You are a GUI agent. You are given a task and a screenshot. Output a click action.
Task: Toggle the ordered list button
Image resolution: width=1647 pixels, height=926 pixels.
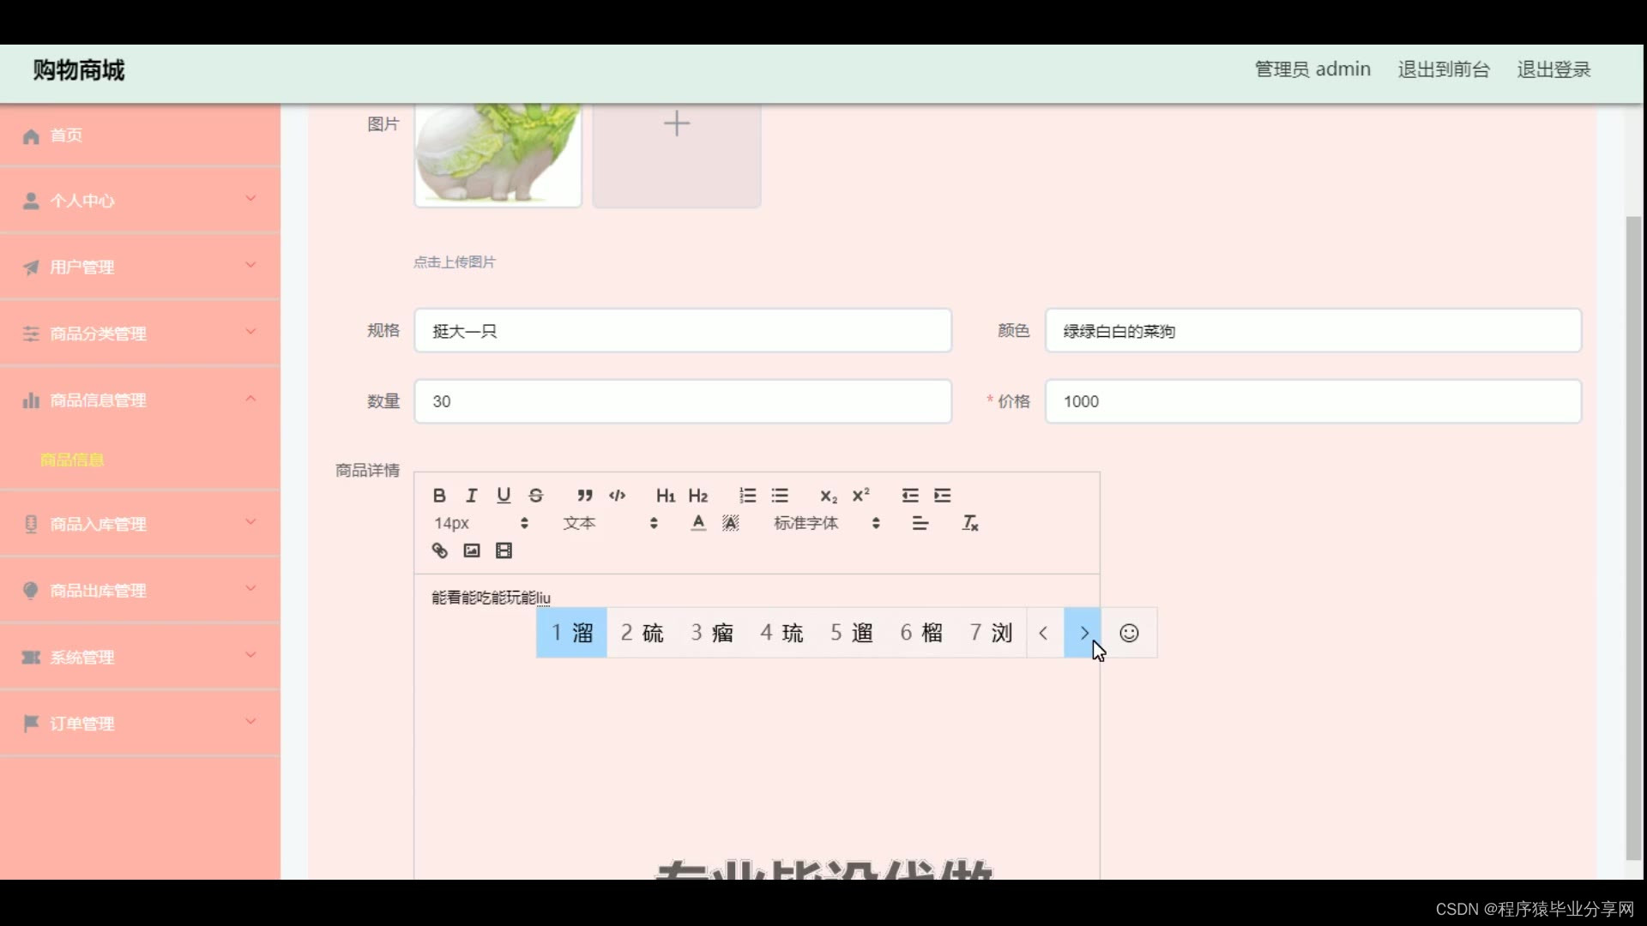pyautogui.click(x=747, y=496)
